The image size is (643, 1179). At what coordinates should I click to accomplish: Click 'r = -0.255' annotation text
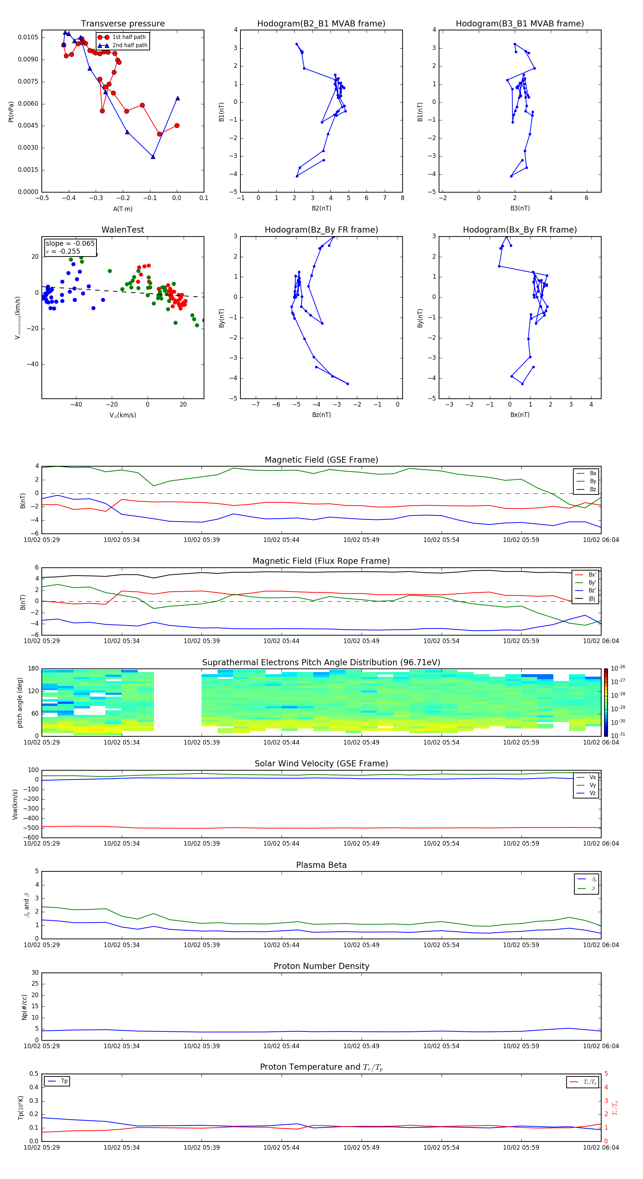coord(63,251)
